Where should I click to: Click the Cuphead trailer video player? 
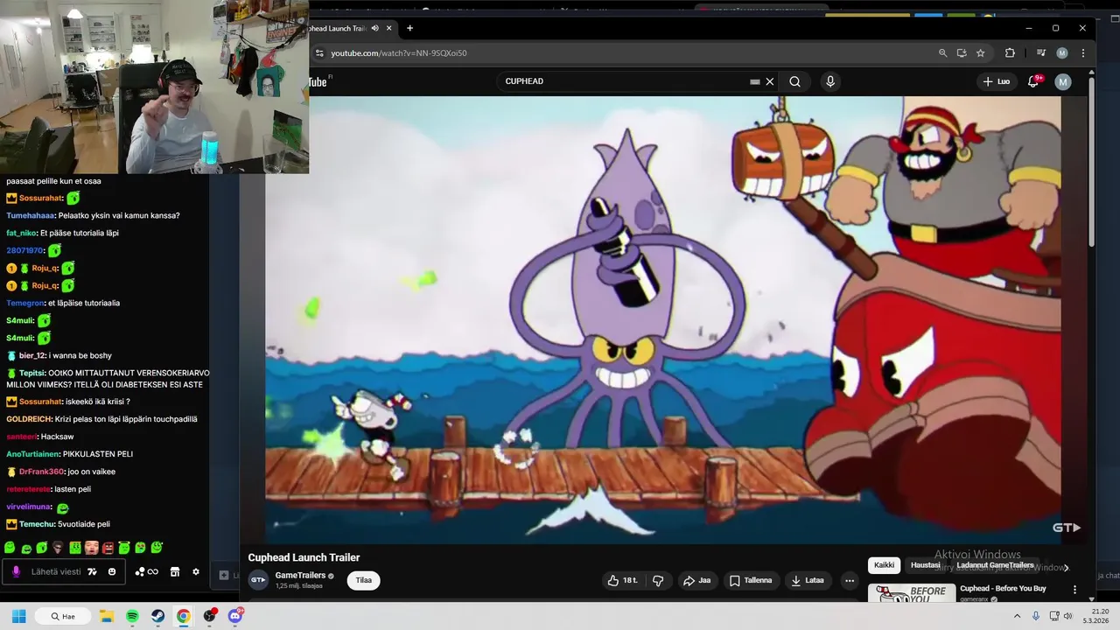[663, 319]
